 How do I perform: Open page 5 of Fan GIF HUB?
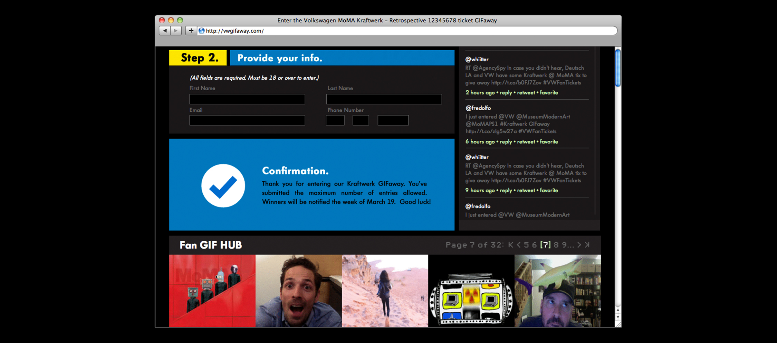coord(526,245)
